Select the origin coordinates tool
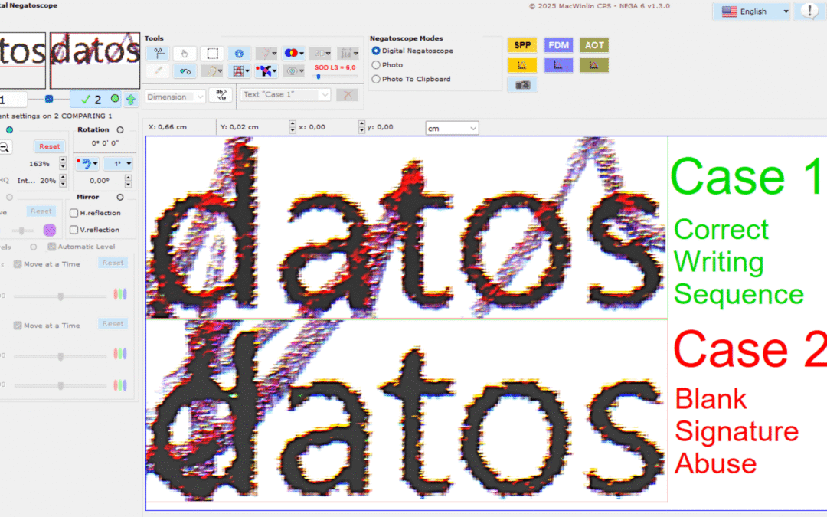This screenshot has width=827, height=517. [159, 54]
